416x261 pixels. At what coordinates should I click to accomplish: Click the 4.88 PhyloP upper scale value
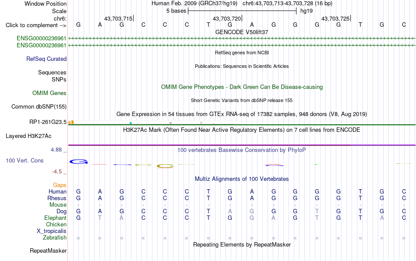56,150
